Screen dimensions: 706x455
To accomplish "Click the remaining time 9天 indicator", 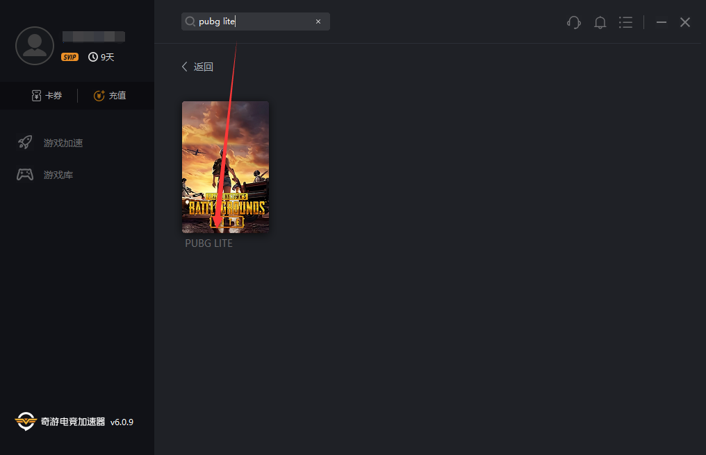I will pos(101,57).
